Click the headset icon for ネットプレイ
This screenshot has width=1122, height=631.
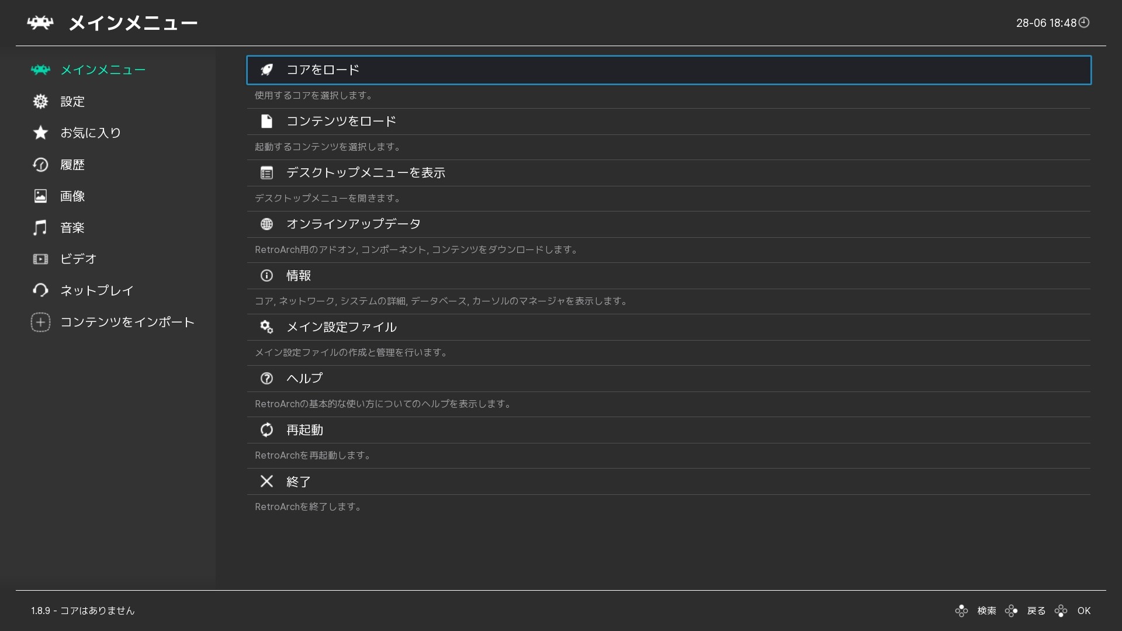pos(40,290)
